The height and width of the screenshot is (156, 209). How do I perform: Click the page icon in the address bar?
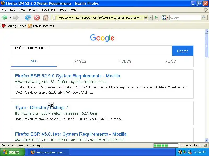click(x=54, y=17)
